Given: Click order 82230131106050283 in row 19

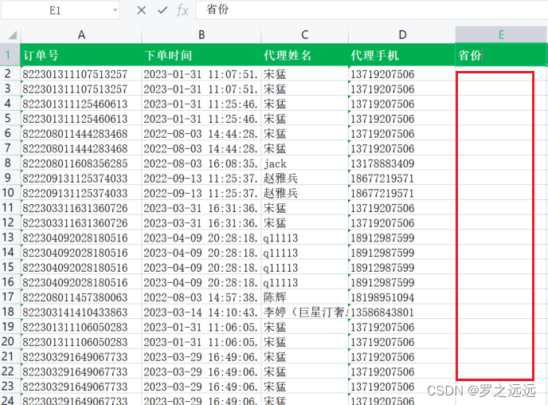Looking at the screenshot, I should (81, 327).
